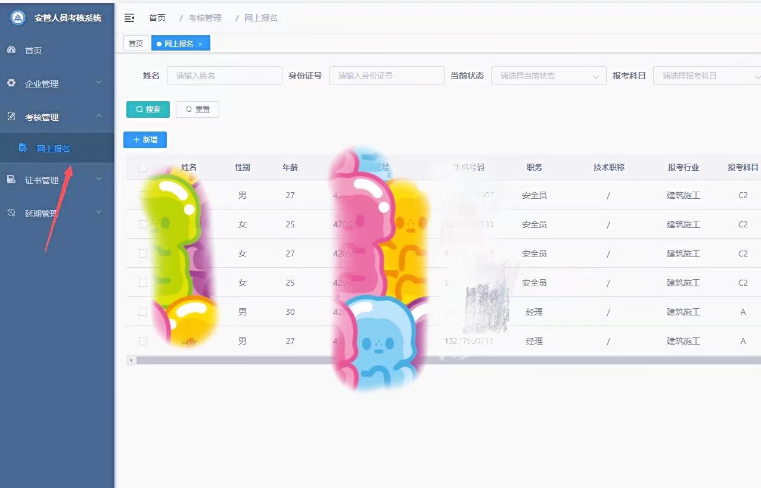Toggle the select-all checkbox in the table header
This screenshot has width=761, height=488.
[143, 168]
